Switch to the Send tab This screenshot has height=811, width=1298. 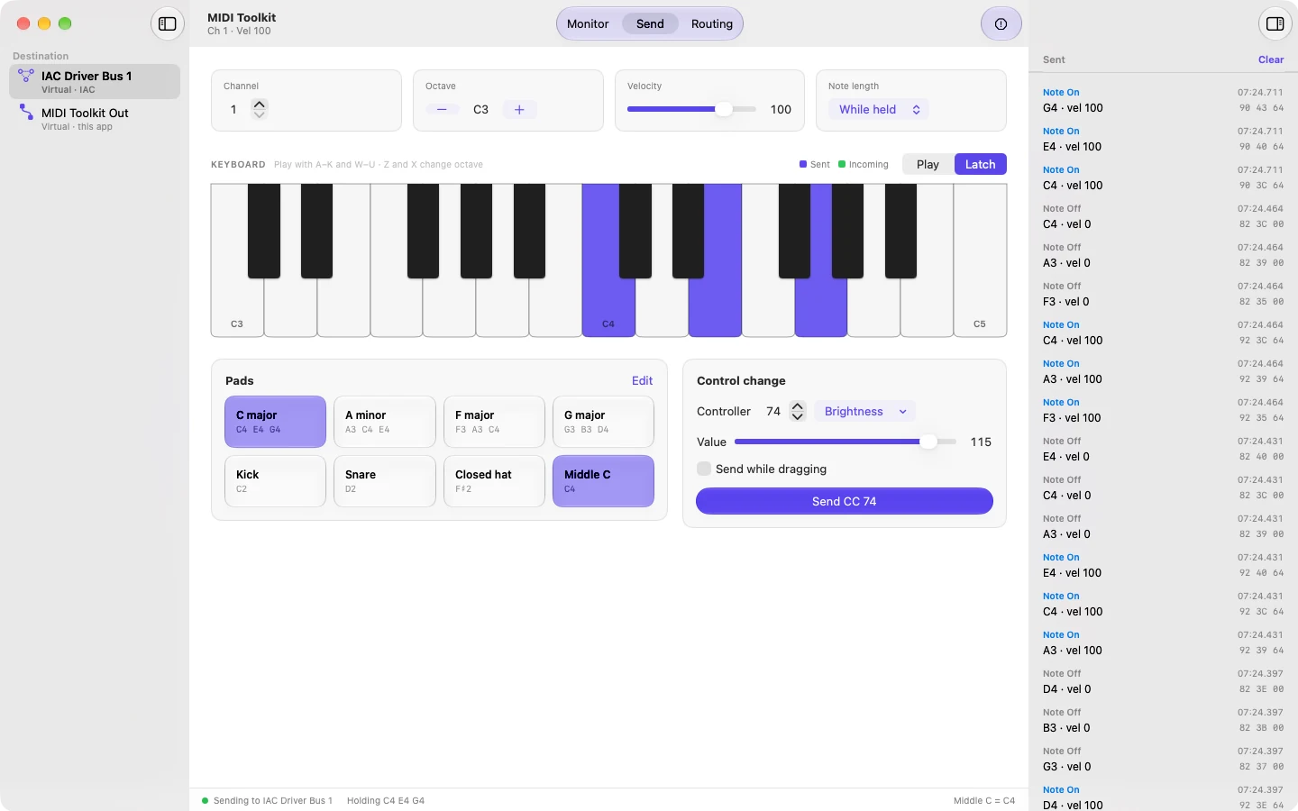tap(650, 23)
